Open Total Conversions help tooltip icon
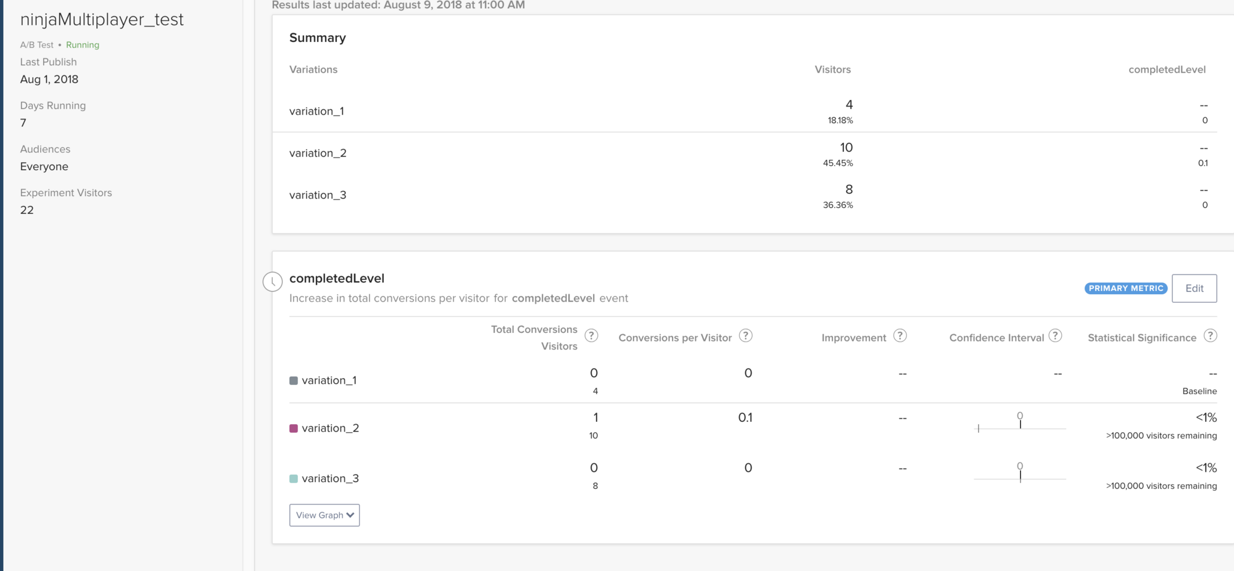1234x571 pixels. pyautogui.click(x=591, y=335)
